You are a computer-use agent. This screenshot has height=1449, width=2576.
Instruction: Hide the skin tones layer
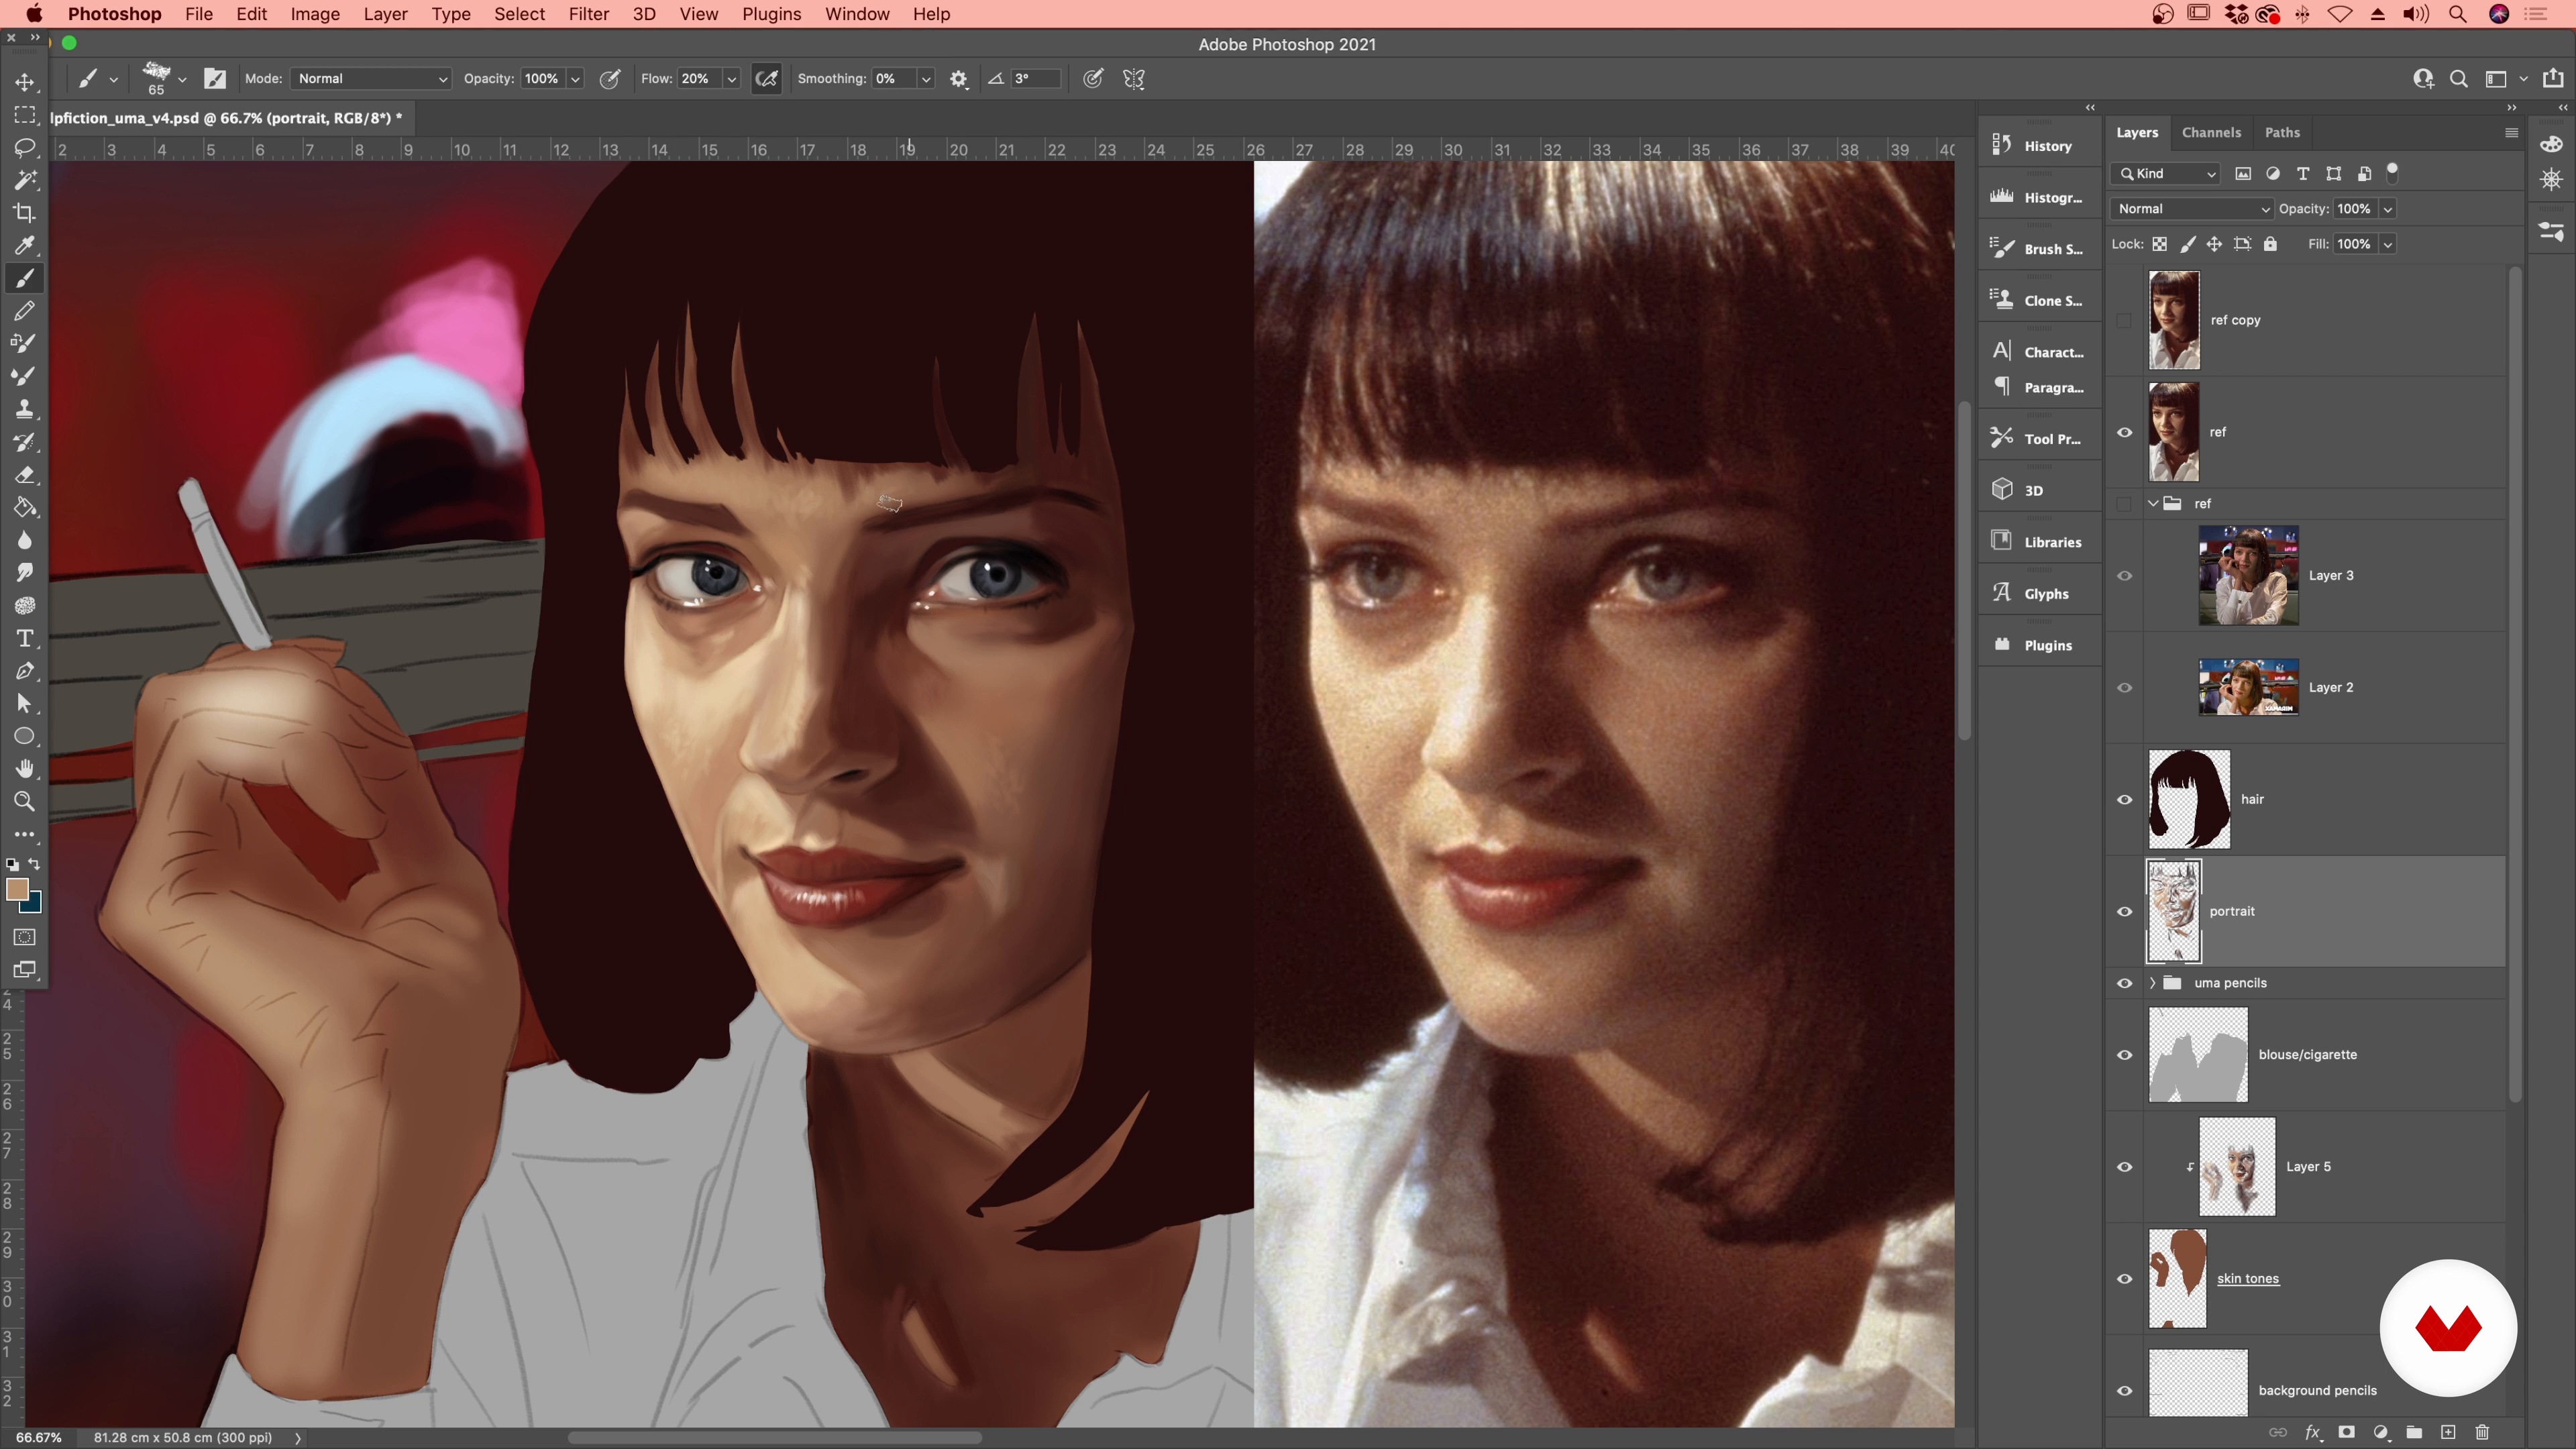[2125, 1280]
